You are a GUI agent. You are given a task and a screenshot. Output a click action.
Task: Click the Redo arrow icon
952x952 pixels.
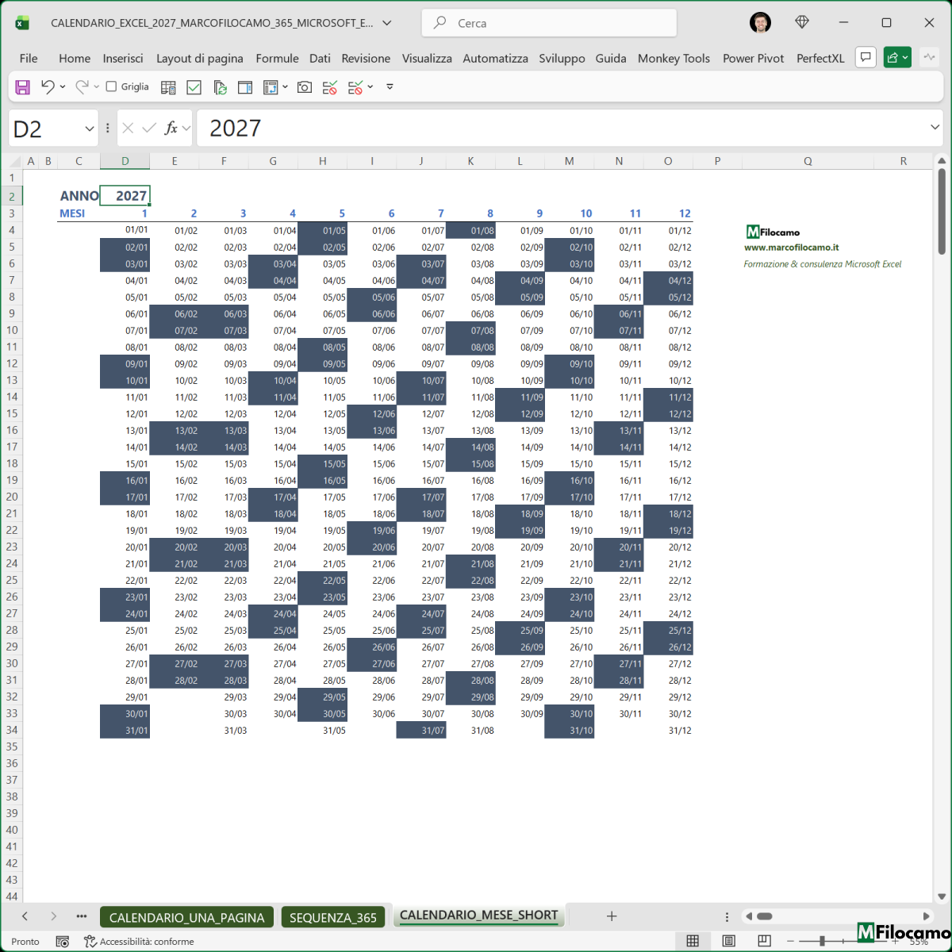82,87
